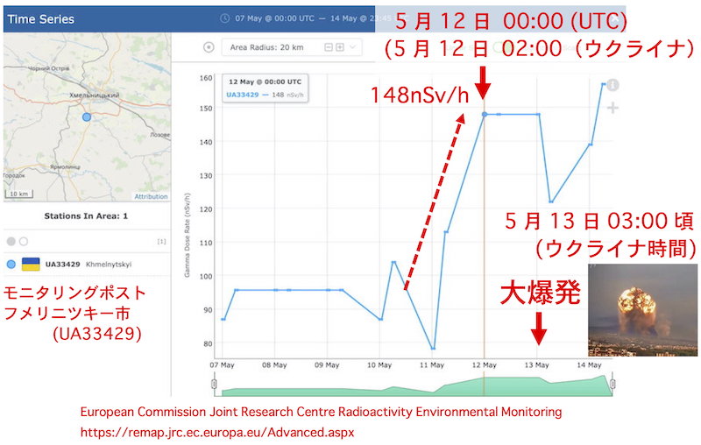Click the topmost data point near 158 nSv/h

(604, 83)
